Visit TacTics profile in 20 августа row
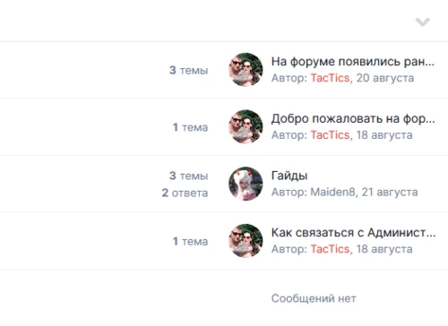The height and width of the screenshot is (326, 448). click(330, 78)
